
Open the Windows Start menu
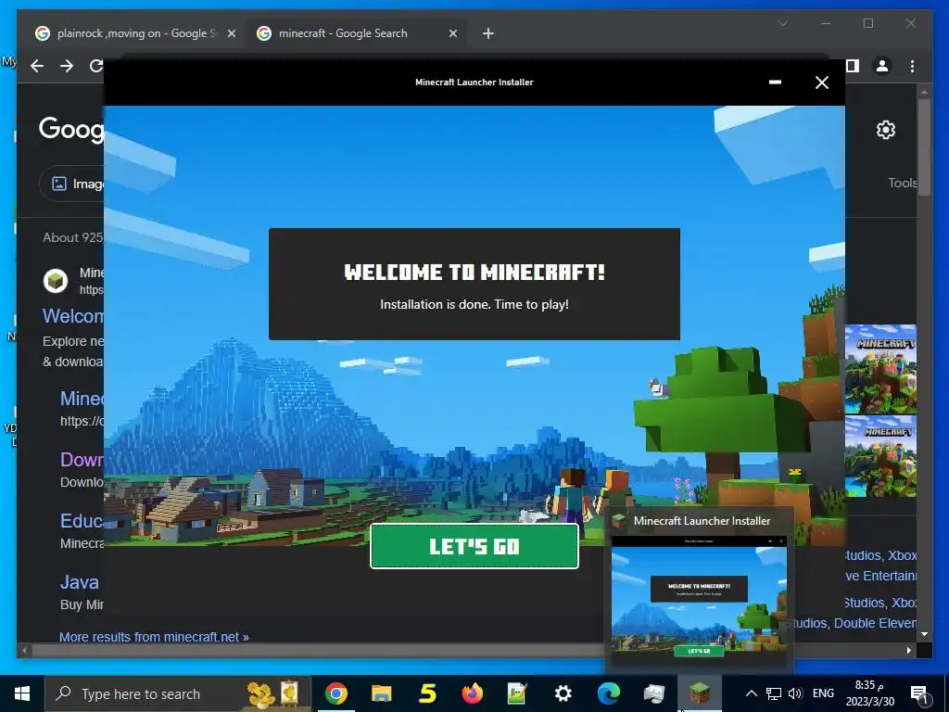(22, 693)
